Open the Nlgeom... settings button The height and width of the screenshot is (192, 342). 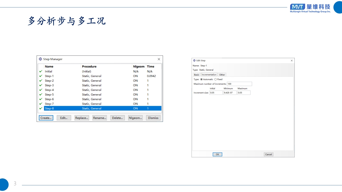coord(135,118)
